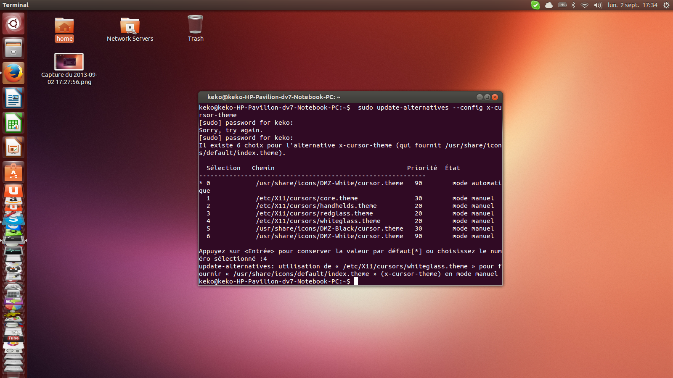Click the 'Il existe 6 choix' line
The width and height of the screenshot is (673, 378).
[x=350, y=145]
